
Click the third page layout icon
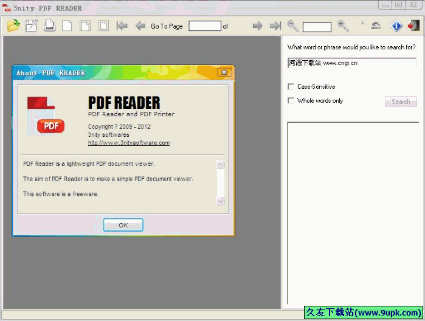(103, 26)
